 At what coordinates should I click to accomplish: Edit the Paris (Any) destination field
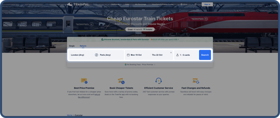tap(111, 55)
